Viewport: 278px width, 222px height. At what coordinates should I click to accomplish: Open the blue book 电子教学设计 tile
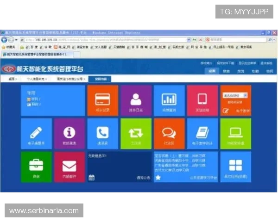[202, 134]
